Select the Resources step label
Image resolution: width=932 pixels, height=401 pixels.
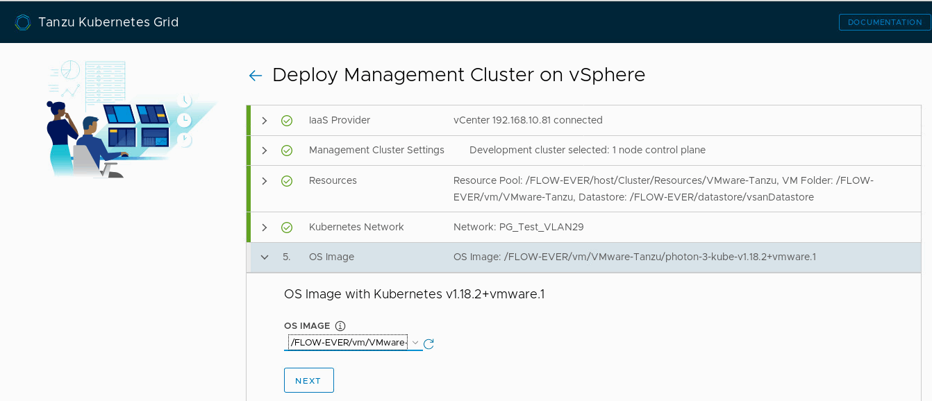333,180
